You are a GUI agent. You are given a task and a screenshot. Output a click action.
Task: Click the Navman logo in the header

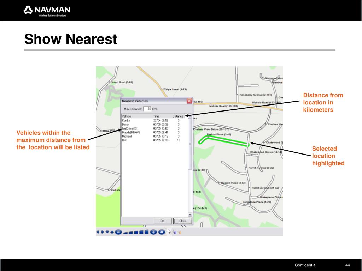[x=47, y=11]
